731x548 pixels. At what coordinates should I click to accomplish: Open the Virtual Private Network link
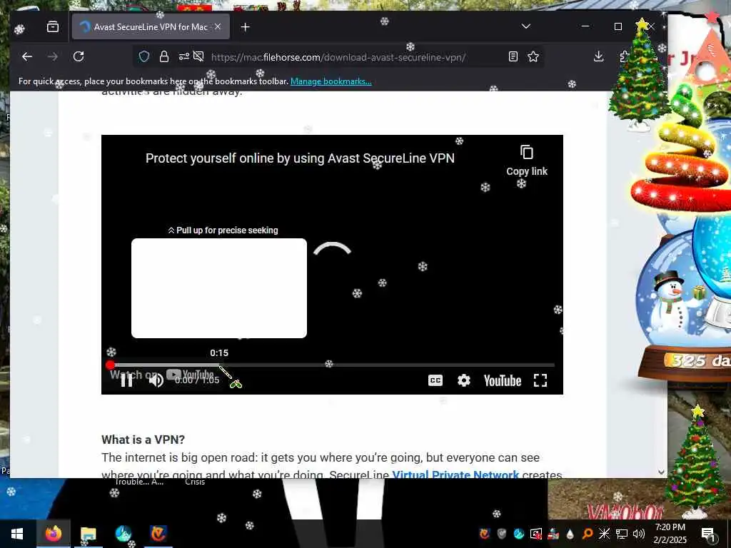[455, 474]
